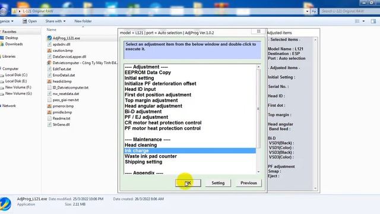Screen dimensions: 380x214
Task: Click the Previous button
Action: click(x=249, y=183)
